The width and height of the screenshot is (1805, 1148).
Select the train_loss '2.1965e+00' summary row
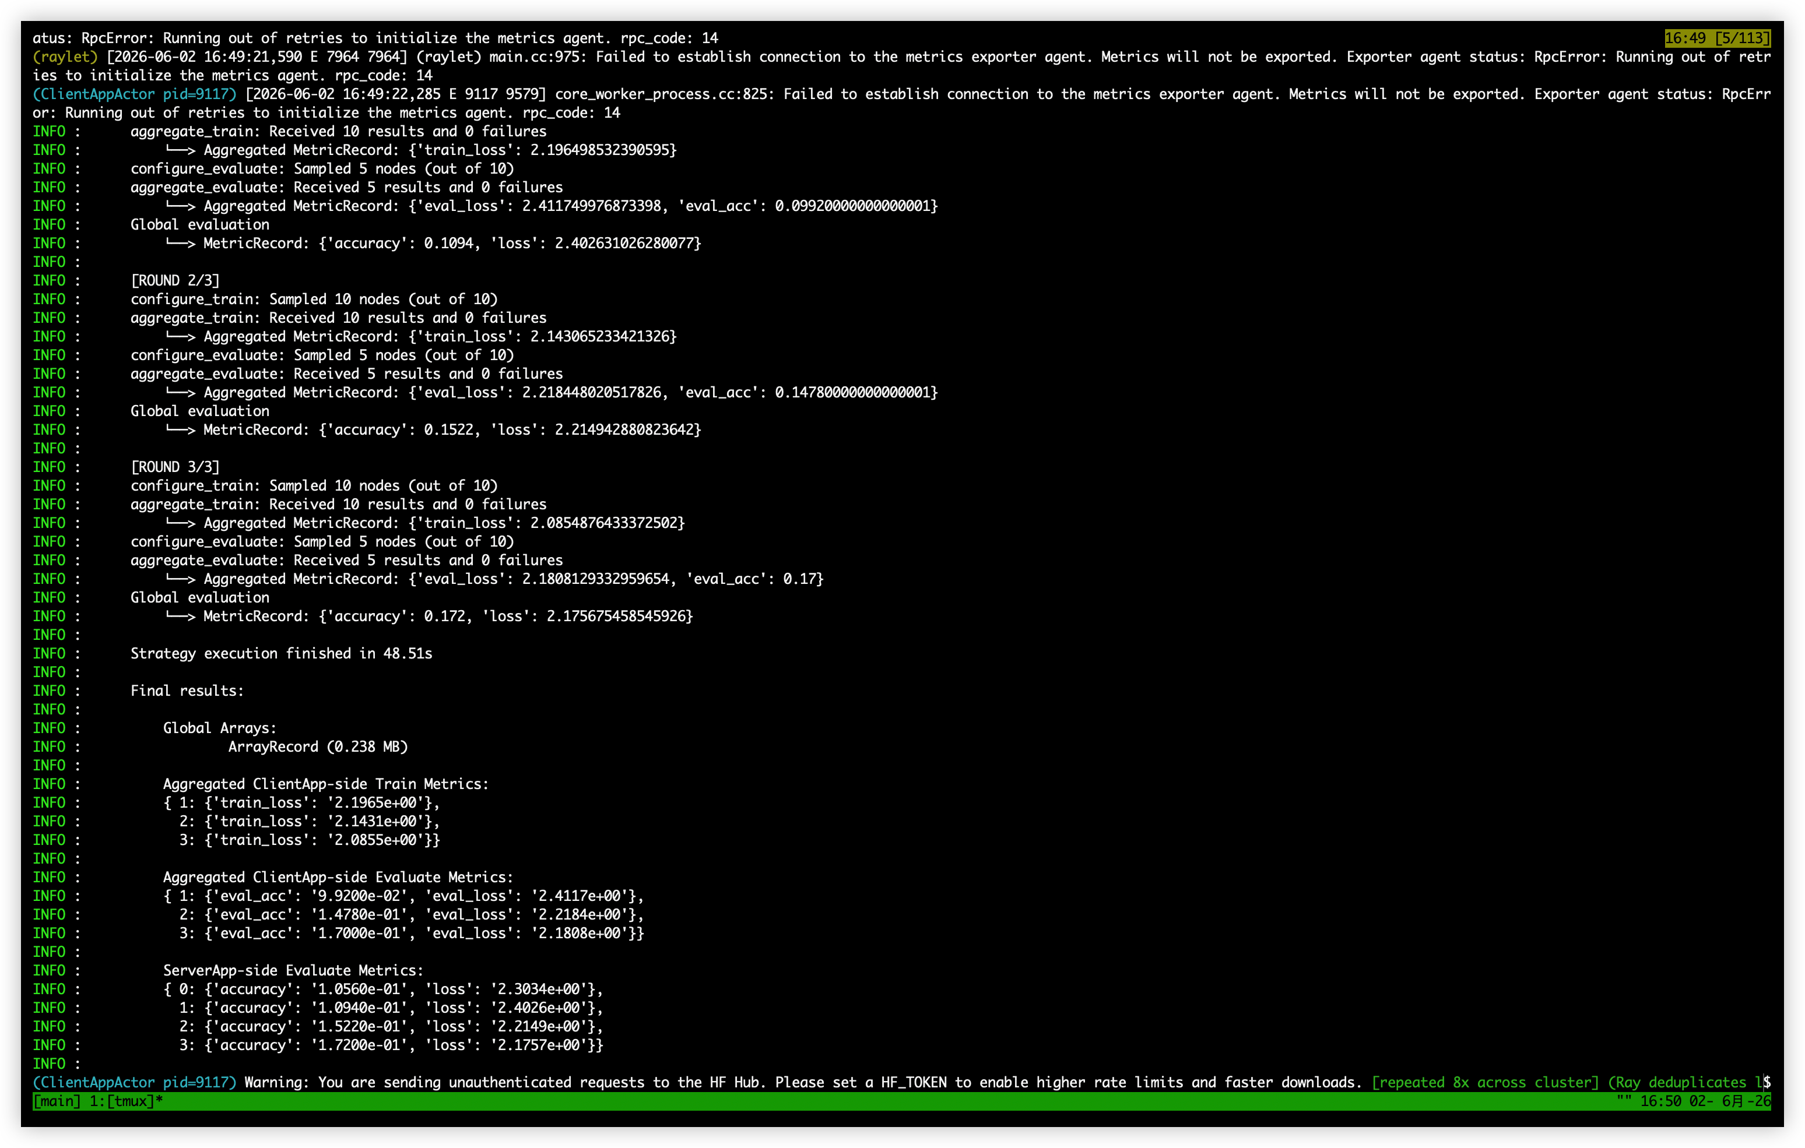pyautogui.click(x=301, y=802)
